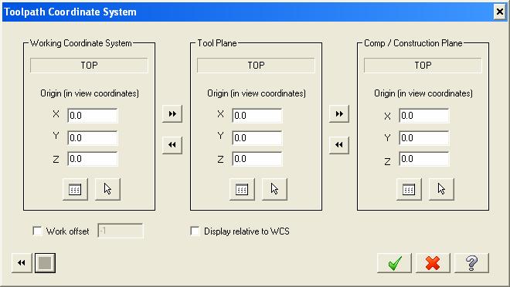510x287 pixels.
Task: Copy WCS to Tool Plane with right double-arrow
Action: (172, 113)
